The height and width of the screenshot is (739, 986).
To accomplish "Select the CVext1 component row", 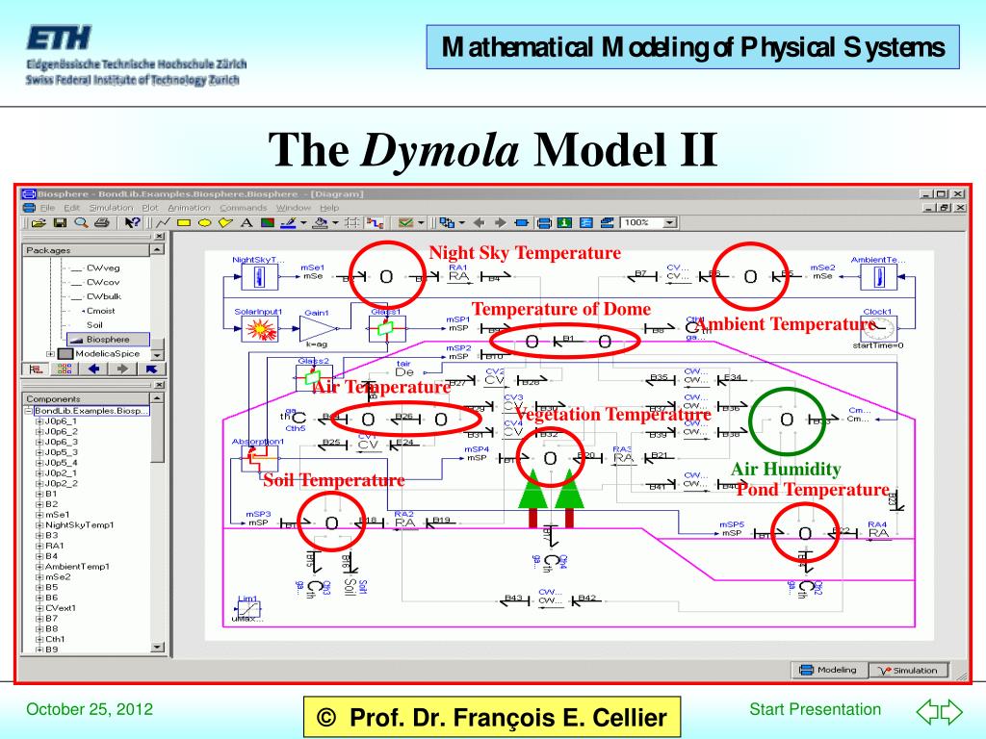I will 61,608.
